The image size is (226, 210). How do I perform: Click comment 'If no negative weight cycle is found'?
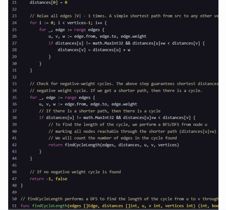75,172
